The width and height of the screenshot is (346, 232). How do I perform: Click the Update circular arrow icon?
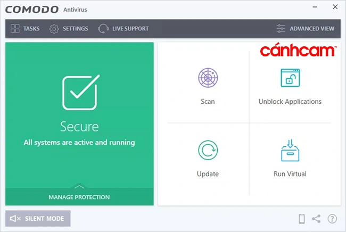[208, 150]
